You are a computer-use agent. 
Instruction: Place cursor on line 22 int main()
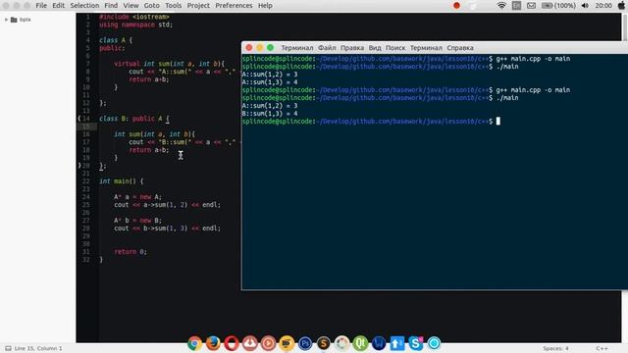click(121, 181)
